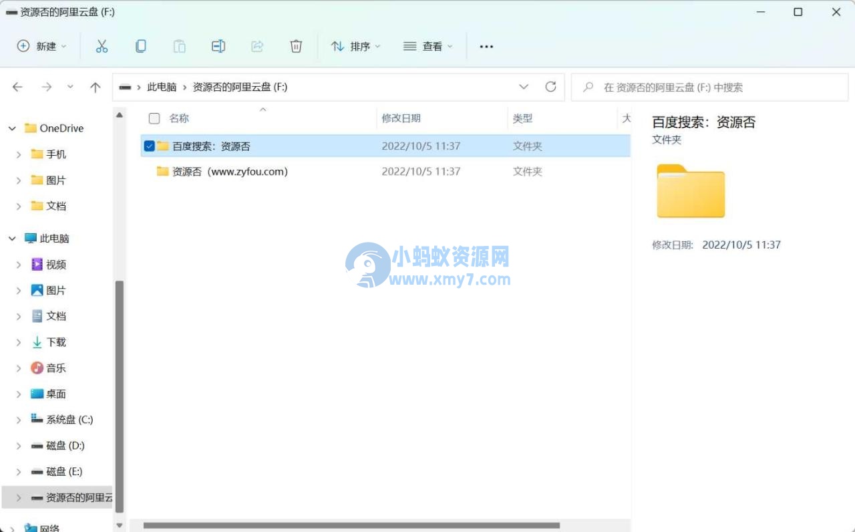Open the recent locations dropdown chevron
855x532 pixels.
pyautogui.click(x=70, y=87)
